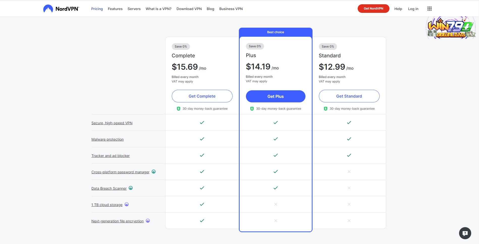Click Complete checkmark for Next-generation file encryption
The height and width of the screenshot is (244, 479).
[202, 221]
